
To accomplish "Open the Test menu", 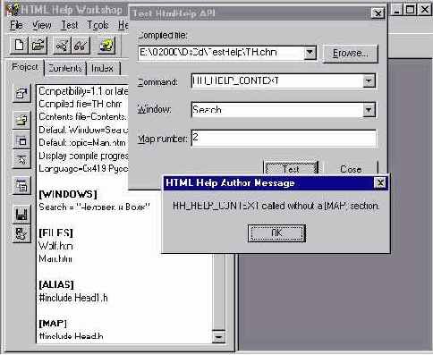I will (x=70, y=25).
